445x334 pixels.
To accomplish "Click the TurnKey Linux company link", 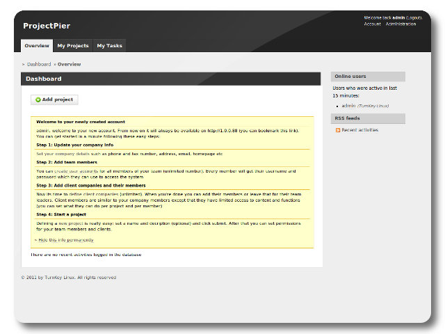I will pyautogui.click(x=373, y=106).
